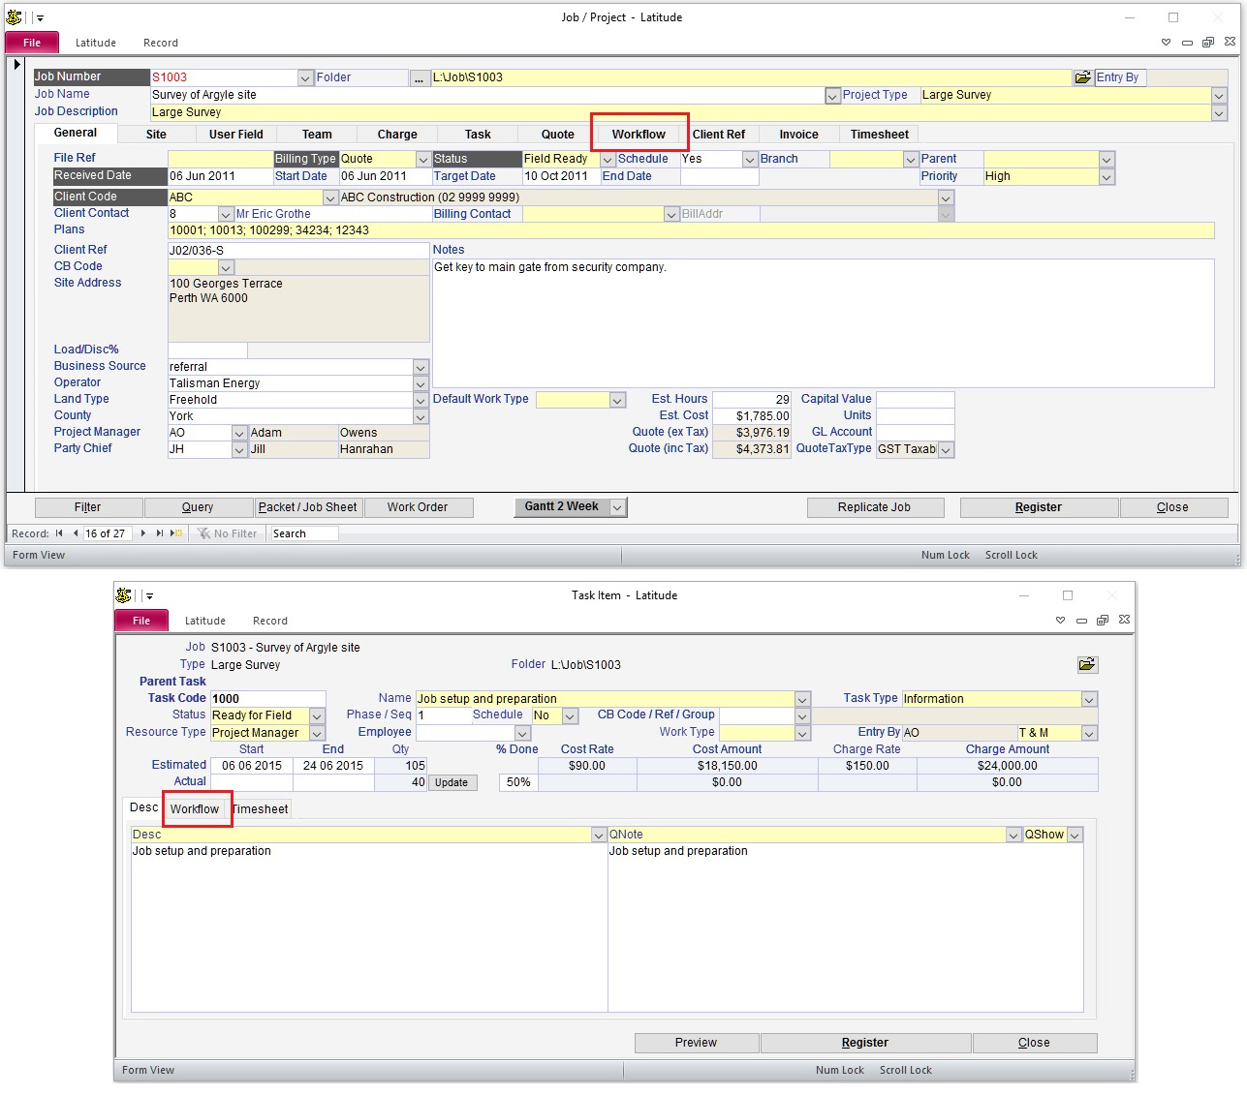This screenshot has height=1095, width=1247.
Task: Open the job folder via the folder icon
Action: (x=1083, y=76)
